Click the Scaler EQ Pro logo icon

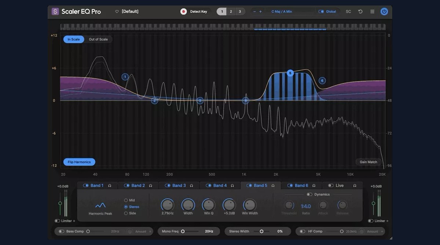pyautogui.click(x=55, y=11)
